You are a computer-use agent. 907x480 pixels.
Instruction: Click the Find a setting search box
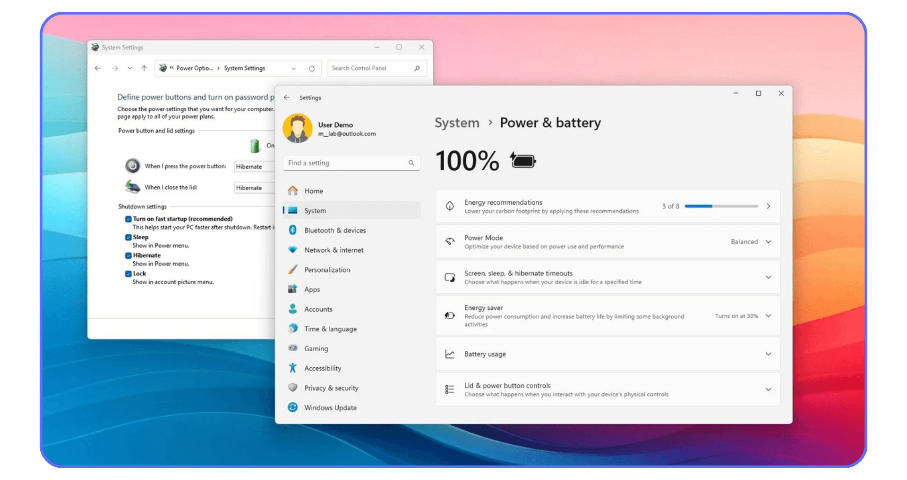351,163
